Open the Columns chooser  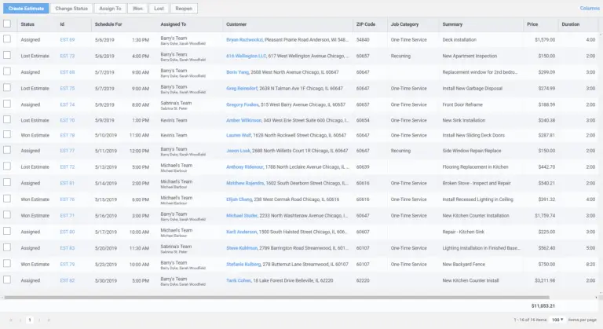coord(589,8)
